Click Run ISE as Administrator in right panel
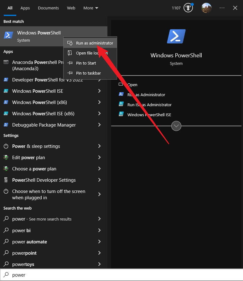 pos(149,105)
